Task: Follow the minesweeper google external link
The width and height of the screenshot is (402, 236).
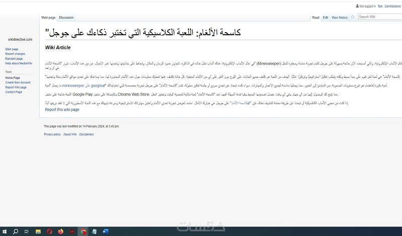Action: click(x=83, y=85)
